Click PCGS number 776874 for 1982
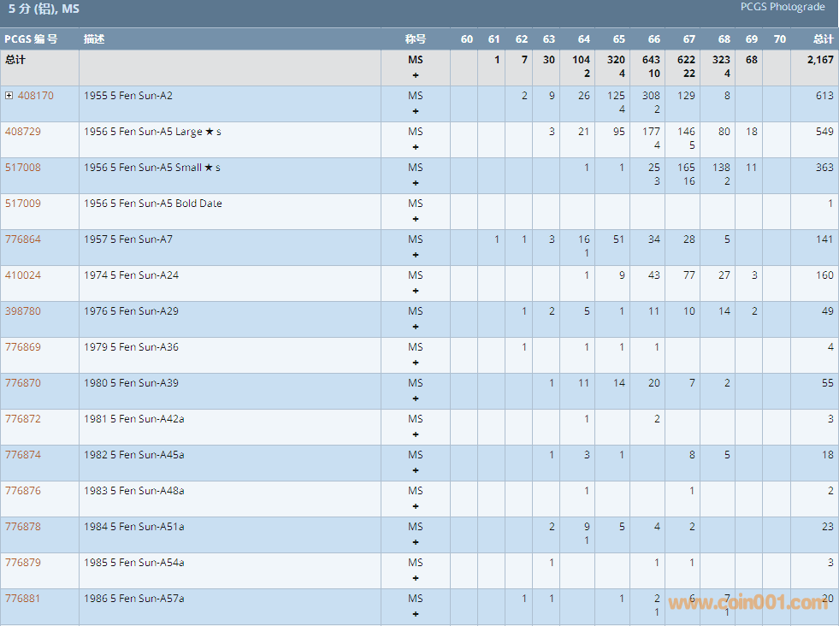 click(22, 455)
